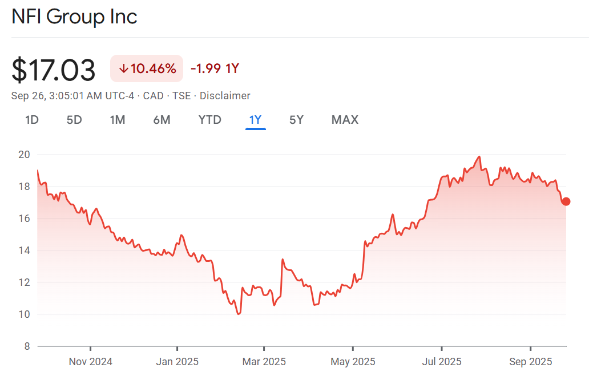Image resolution: width=589 pixels, height=384 pixels.
Task: Click the 10.46% change badge
Action: [147, 69]
